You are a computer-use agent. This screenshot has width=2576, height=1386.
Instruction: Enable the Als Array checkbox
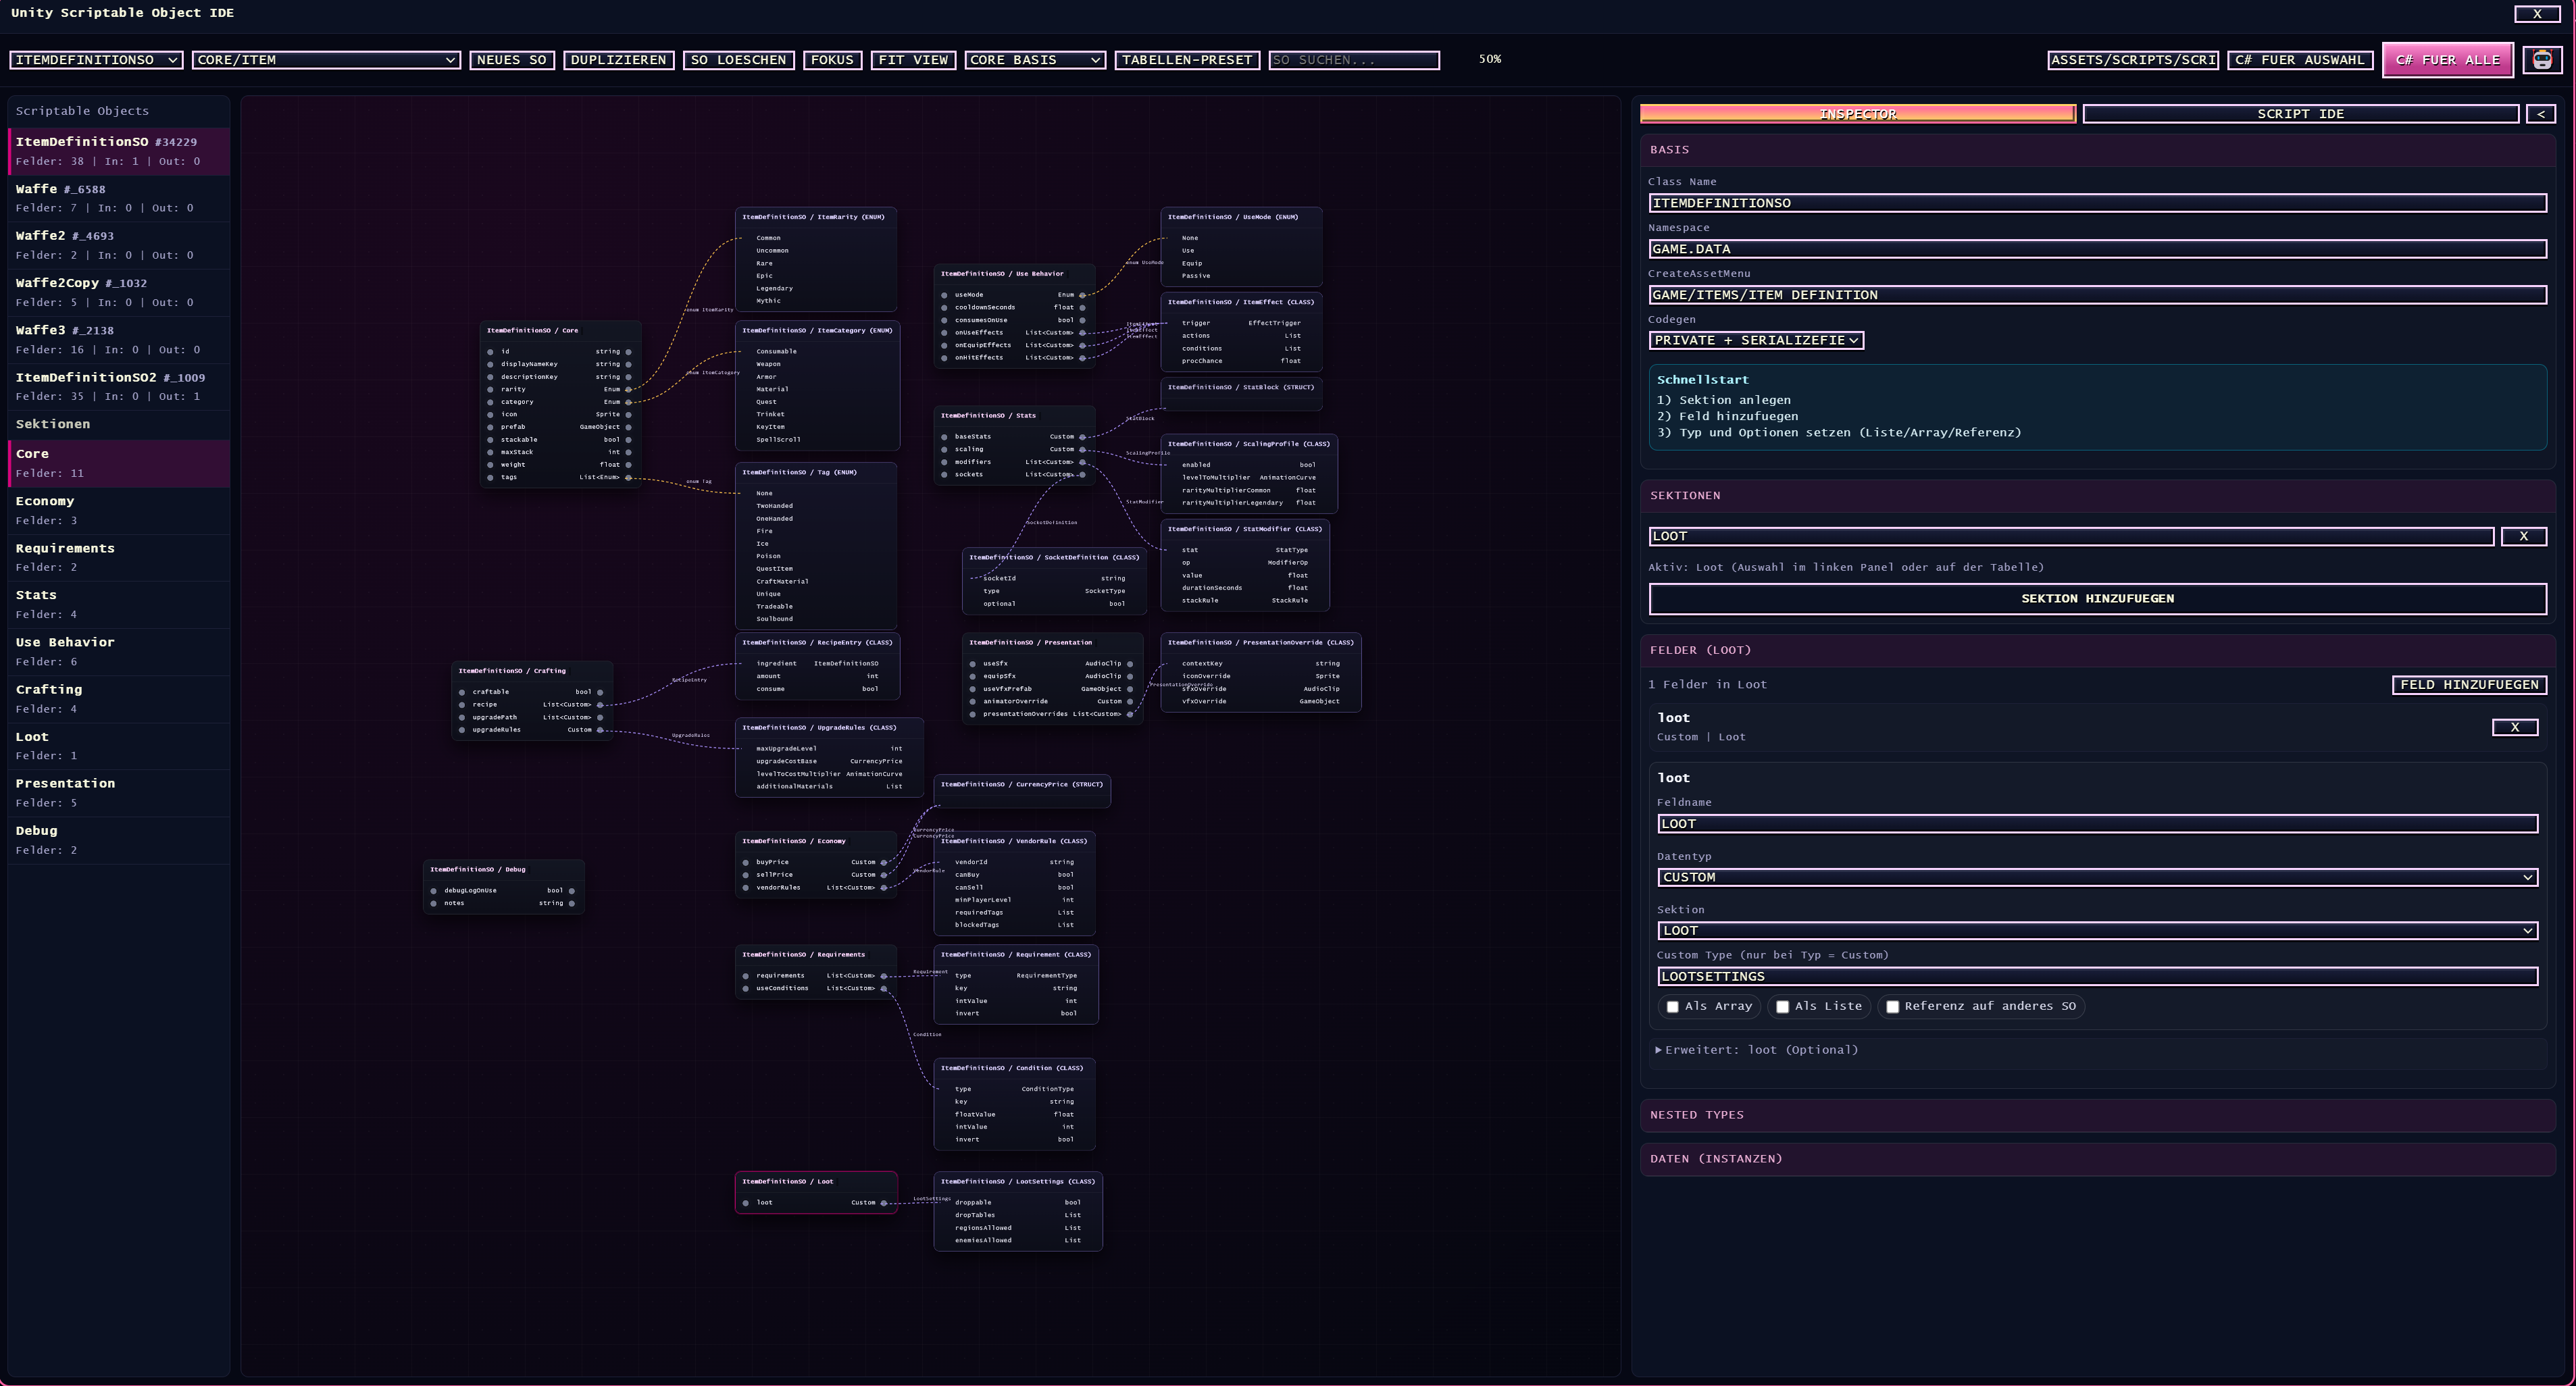1672,1007
